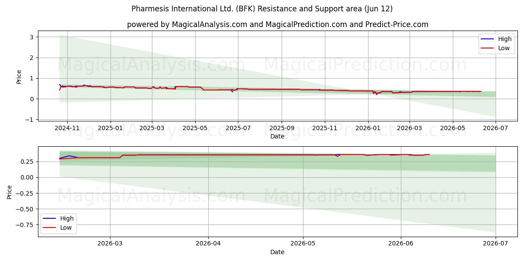524x262 pixels.
Task: Click 'Low' in the bottom chart legend
Action: pyautogui.click(x=66, y=228)
